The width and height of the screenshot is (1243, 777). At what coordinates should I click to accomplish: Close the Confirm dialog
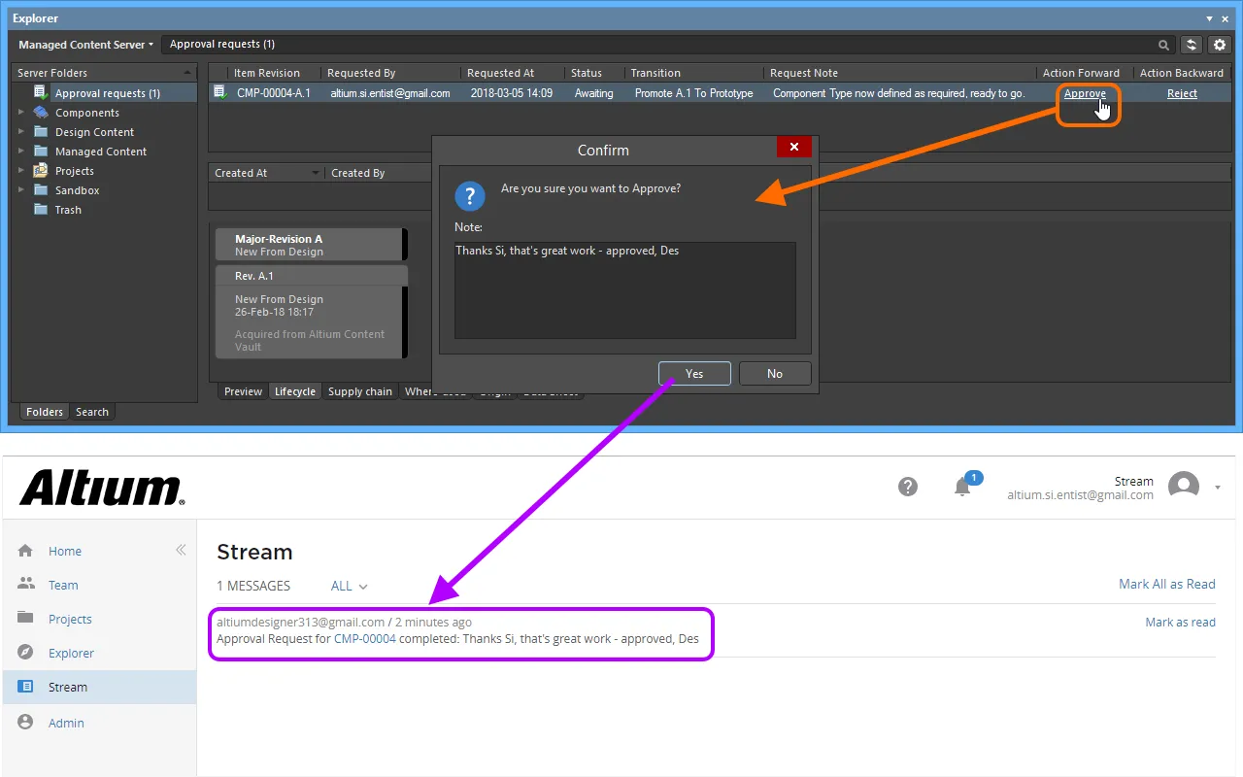[794, 147]
